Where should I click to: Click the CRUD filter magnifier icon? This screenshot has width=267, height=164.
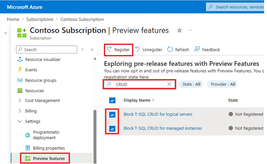point(109,84)
